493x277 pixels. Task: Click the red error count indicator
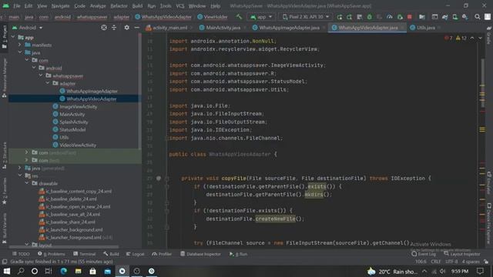coord(448,38)
